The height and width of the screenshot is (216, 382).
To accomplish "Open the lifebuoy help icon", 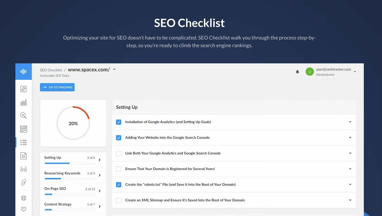I will click(x=24, y=198).
